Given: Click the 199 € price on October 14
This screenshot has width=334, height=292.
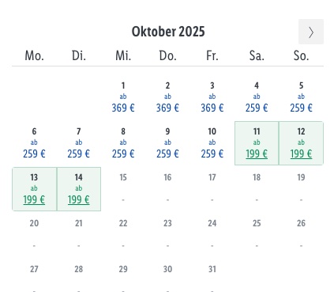Looking at the screenshot, I should pos(79,199).
